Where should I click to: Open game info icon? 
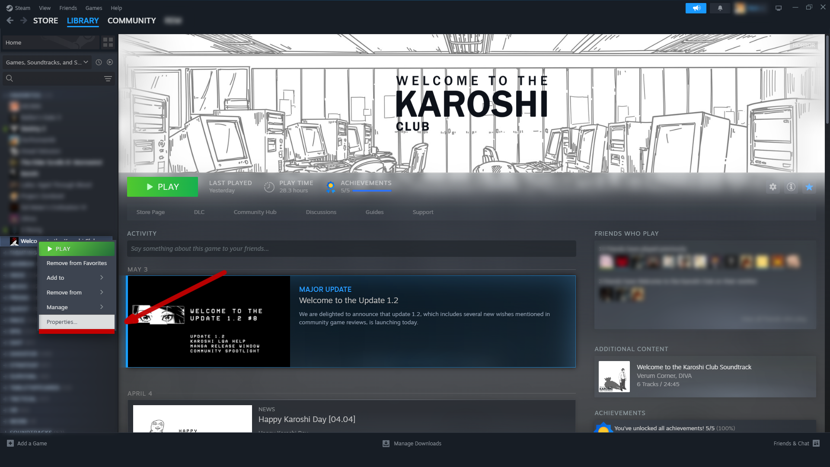tap(791, 187)
